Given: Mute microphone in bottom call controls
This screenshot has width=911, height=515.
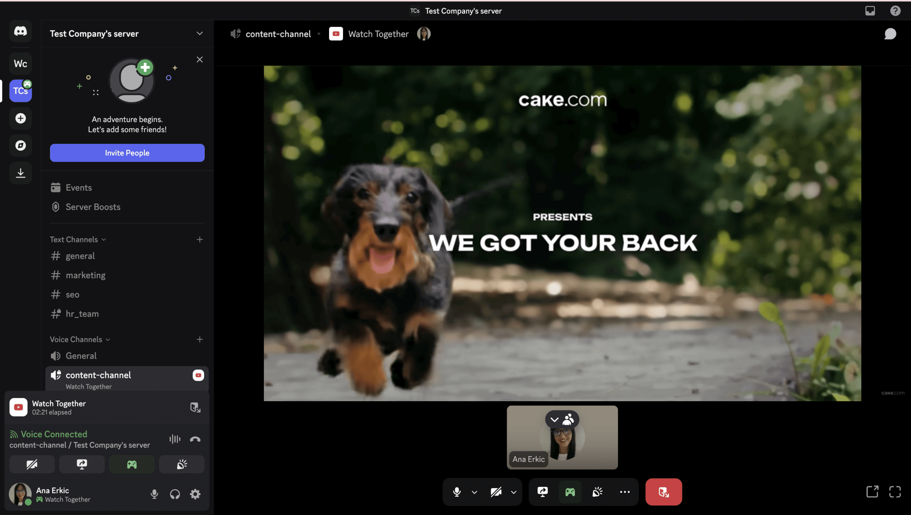Looking at the screenshot, I should [x=457, y=492].
